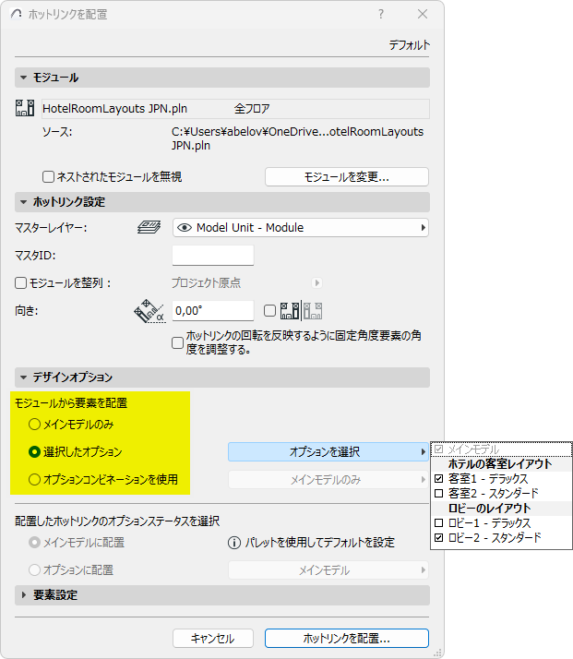Click the 全フロア text in module field
The height and width of the screenshot is (659, 573).
click(x=252, y=108)
